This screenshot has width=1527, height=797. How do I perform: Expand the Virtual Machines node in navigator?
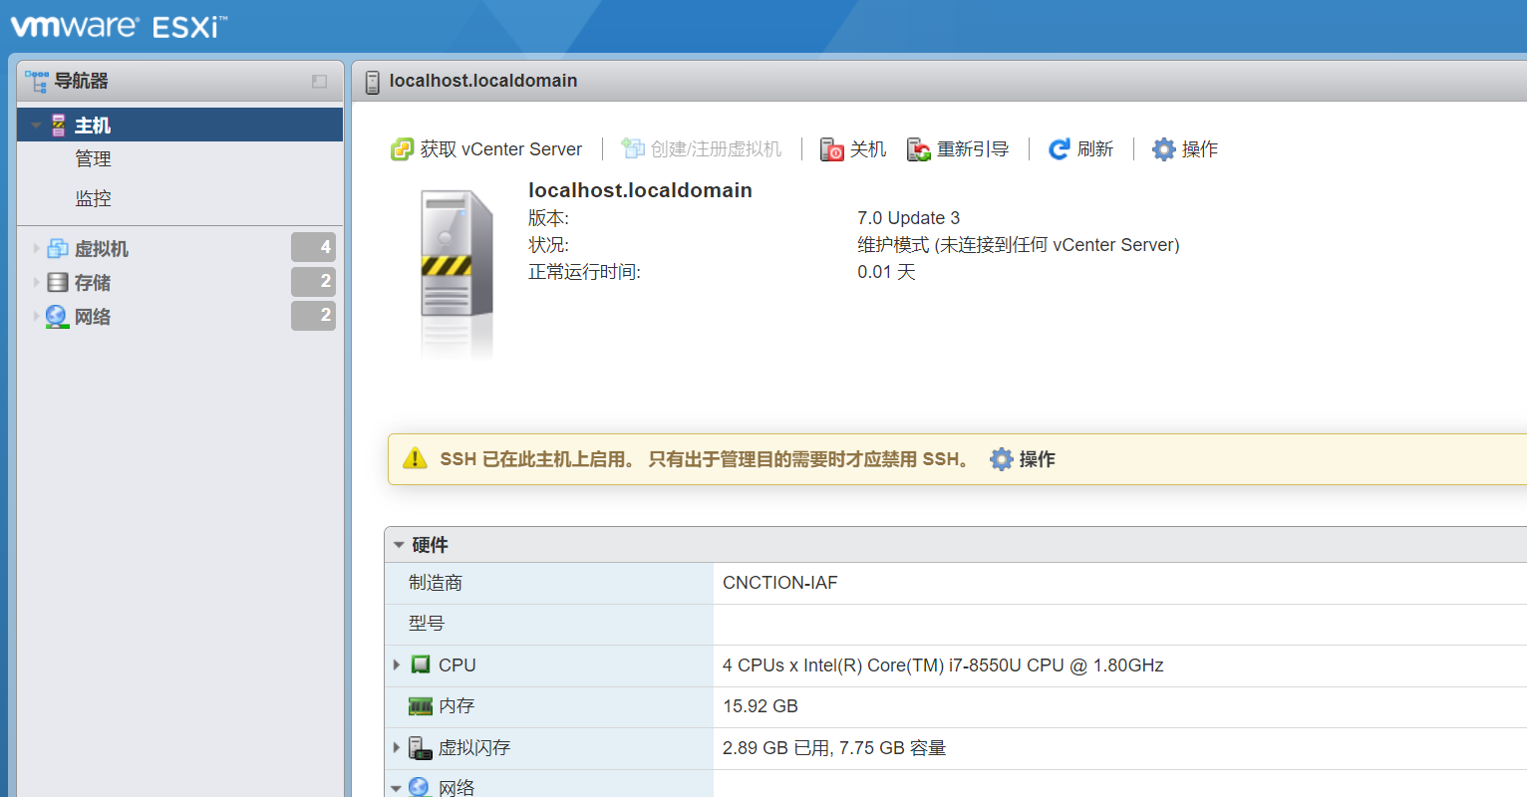(36, 249)
